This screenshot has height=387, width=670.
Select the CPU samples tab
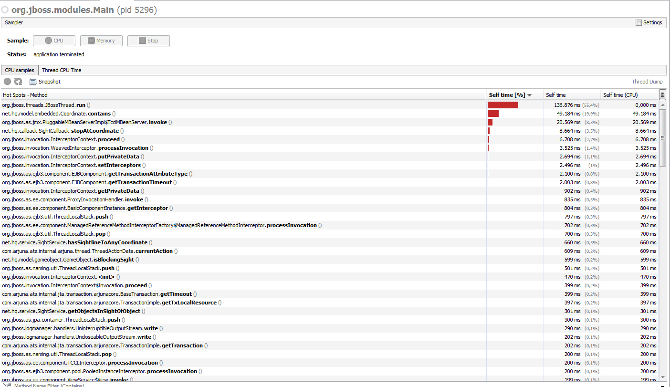click(x=19, y=70)
